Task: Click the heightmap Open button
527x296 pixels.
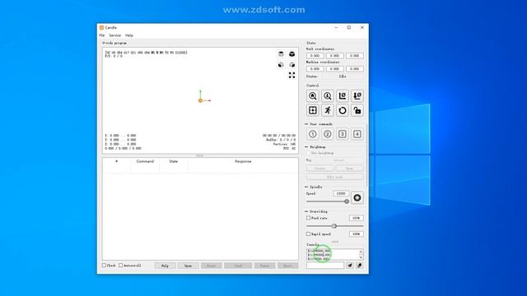Action: click(349, 169)
